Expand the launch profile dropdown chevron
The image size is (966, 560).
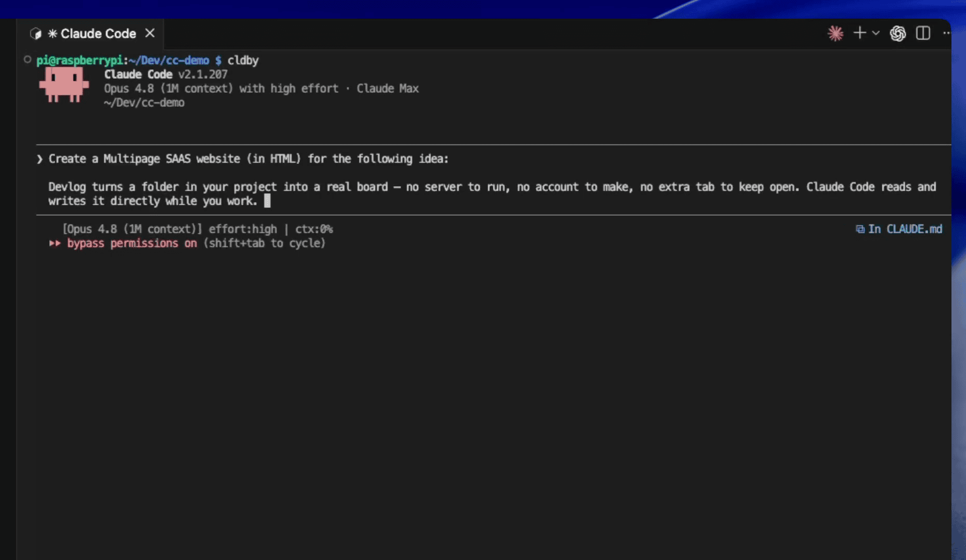tap(876, 33)
